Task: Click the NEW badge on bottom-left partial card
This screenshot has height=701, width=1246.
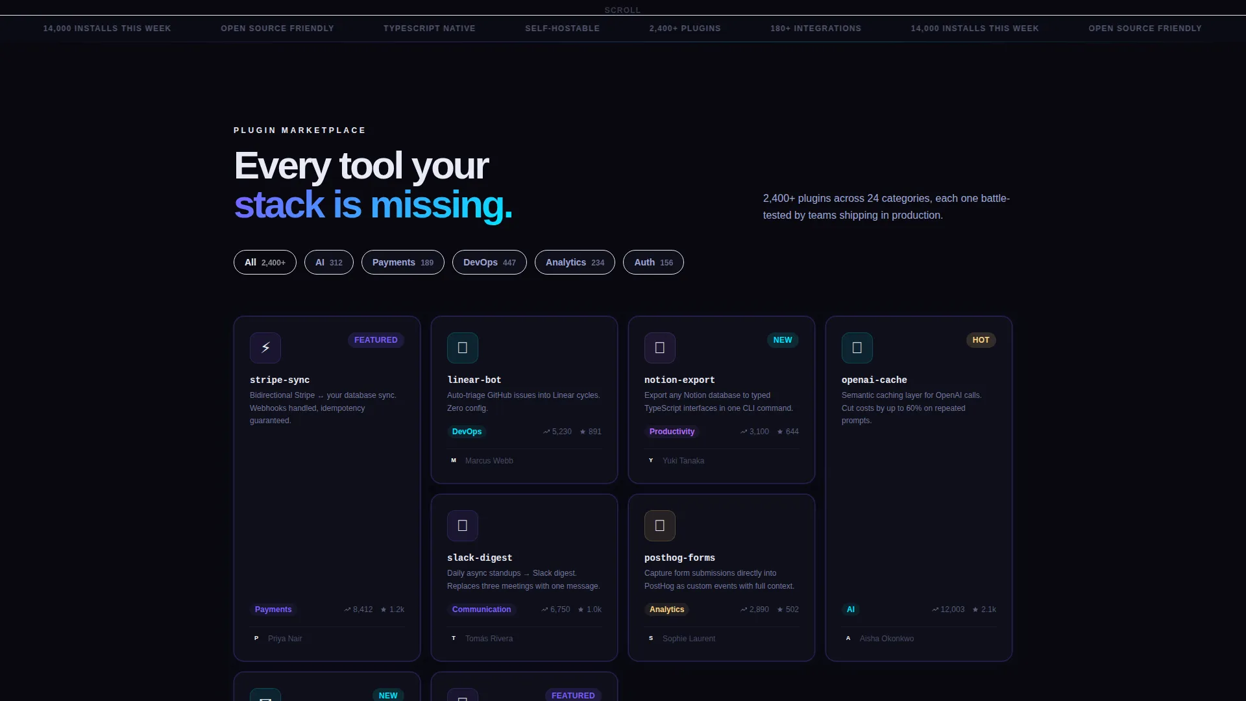Action: (388, 695)
